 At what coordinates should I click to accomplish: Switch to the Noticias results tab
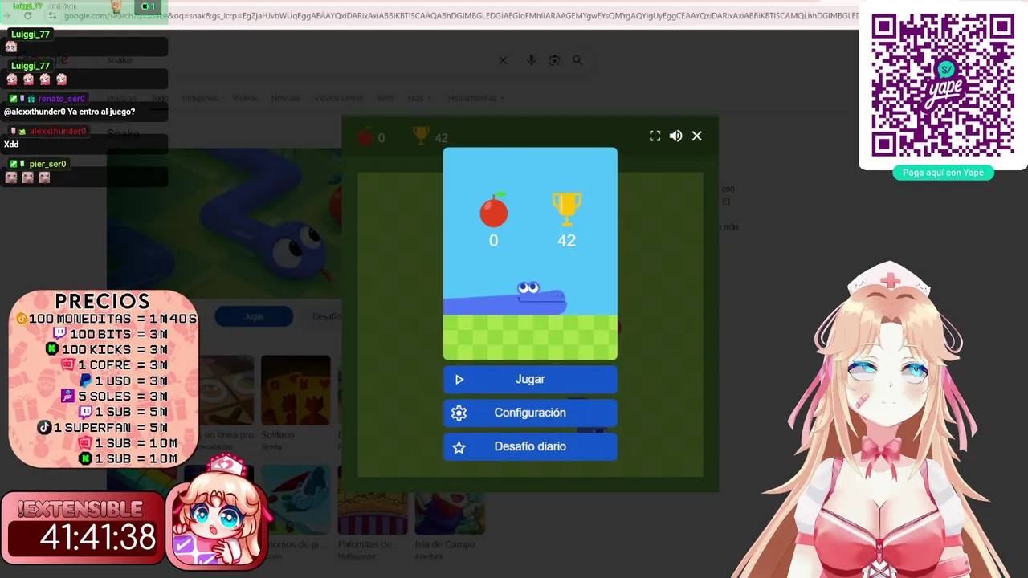tap(285, 98)
